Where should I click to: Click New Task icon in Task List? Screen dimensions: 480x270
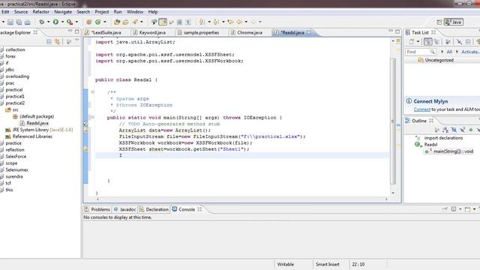click(x=412, y=42)
